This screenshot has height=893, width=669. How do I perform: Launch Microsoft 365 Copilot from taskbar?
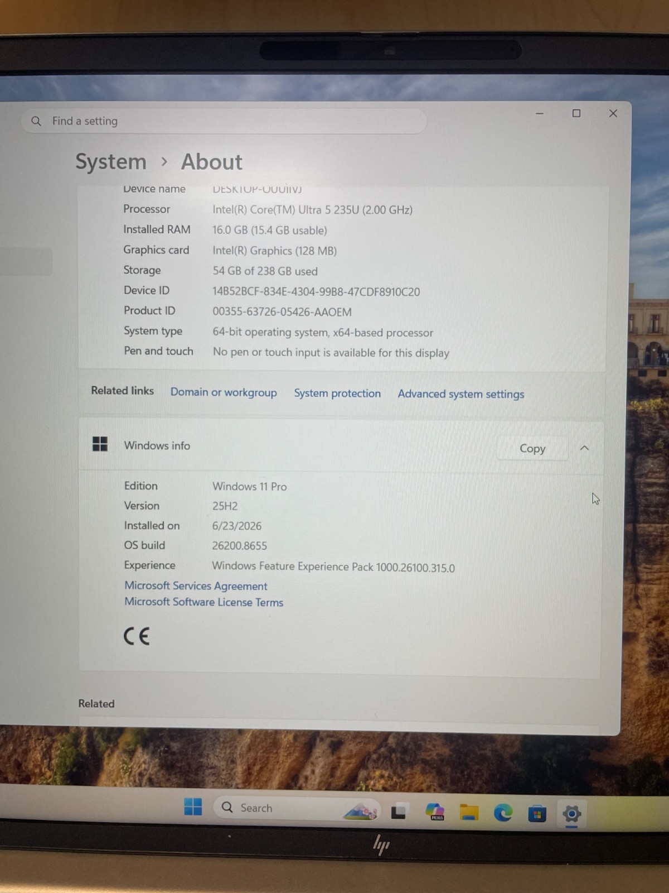[x=435, y=812]
